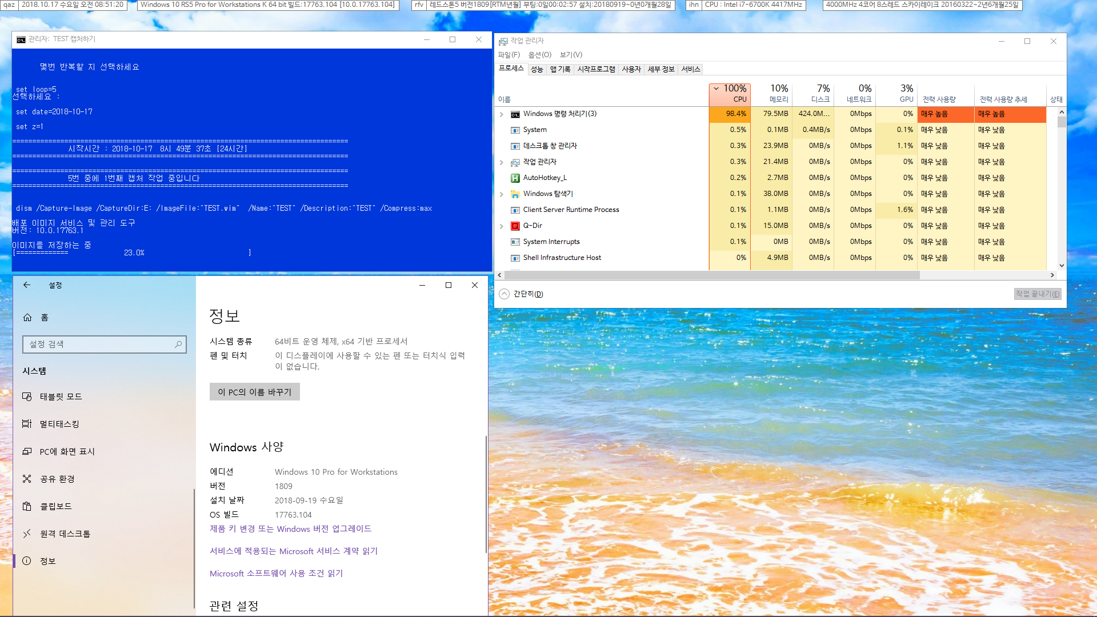Go back using the Settings back arrow
This screenshot has width=1097, height=617.
(27, 285)
